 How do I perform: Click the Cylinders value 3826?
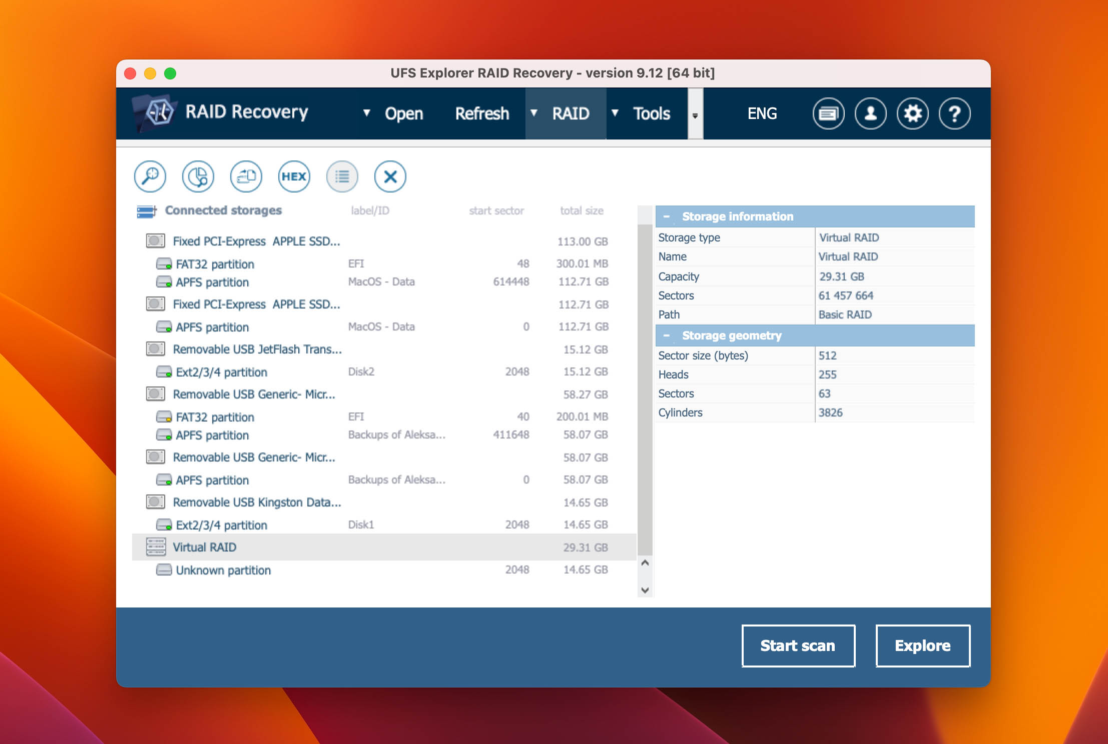[830, 412]
